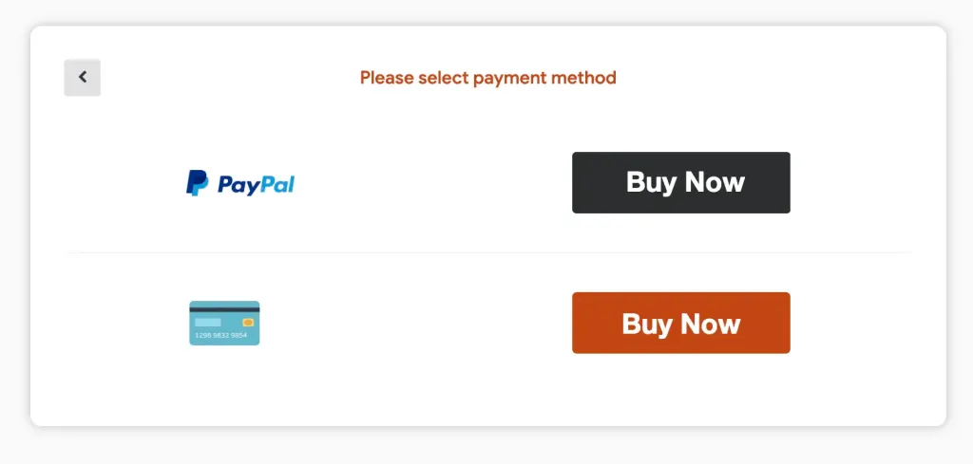Click the word 'Buy' on the orange button
Image resolution: width=973 pixels, height=464 pixels.
coord(646,325)
